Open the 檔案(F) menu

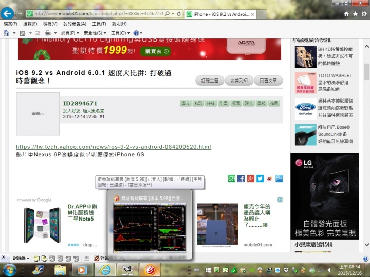coord(10,24)
